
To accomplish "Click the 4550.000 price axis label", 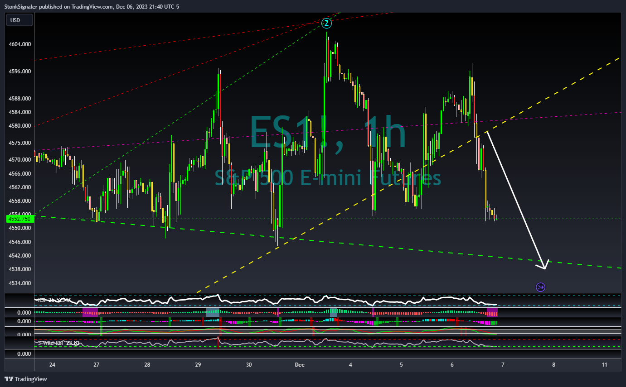I will tap(20, 228).
